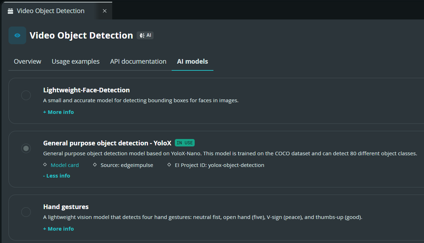Click the diamond bullet before Source: edgeimpulse
Screen dimensions: 424x243
[95, 164]
